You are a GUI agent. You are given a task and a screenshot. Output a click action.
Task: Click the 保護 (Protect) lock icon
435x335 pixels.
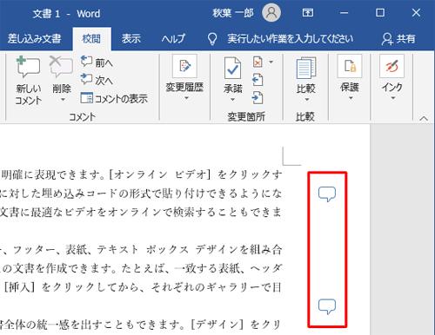(350, 66)
